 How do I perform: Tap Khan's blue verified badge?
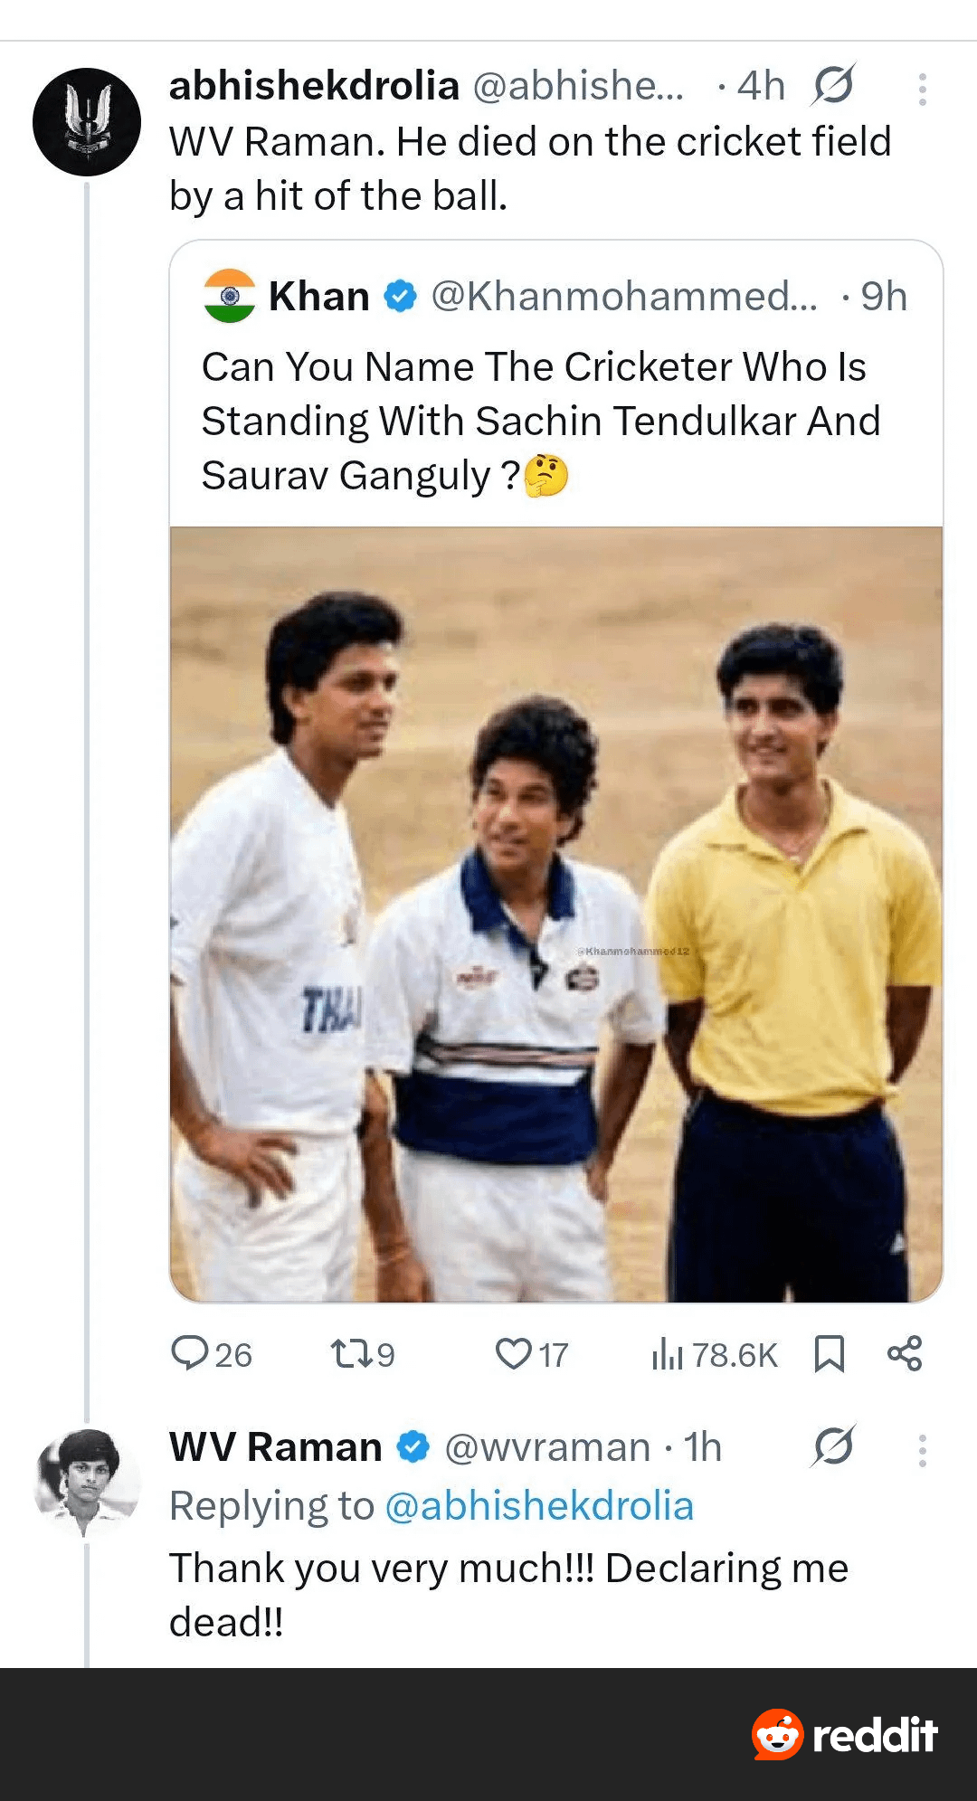tap(401, 296)
